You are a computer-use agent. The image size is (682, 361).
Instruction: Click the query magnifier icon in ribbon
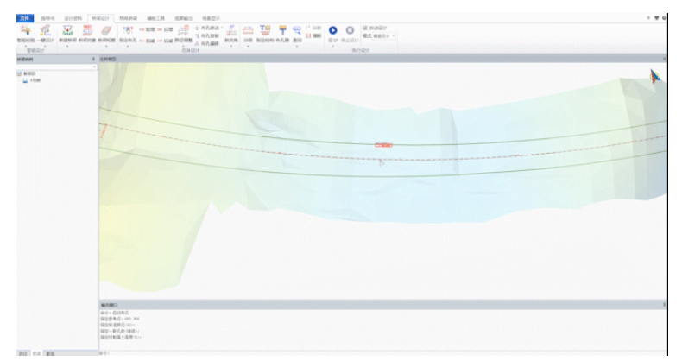coord(297,30)
